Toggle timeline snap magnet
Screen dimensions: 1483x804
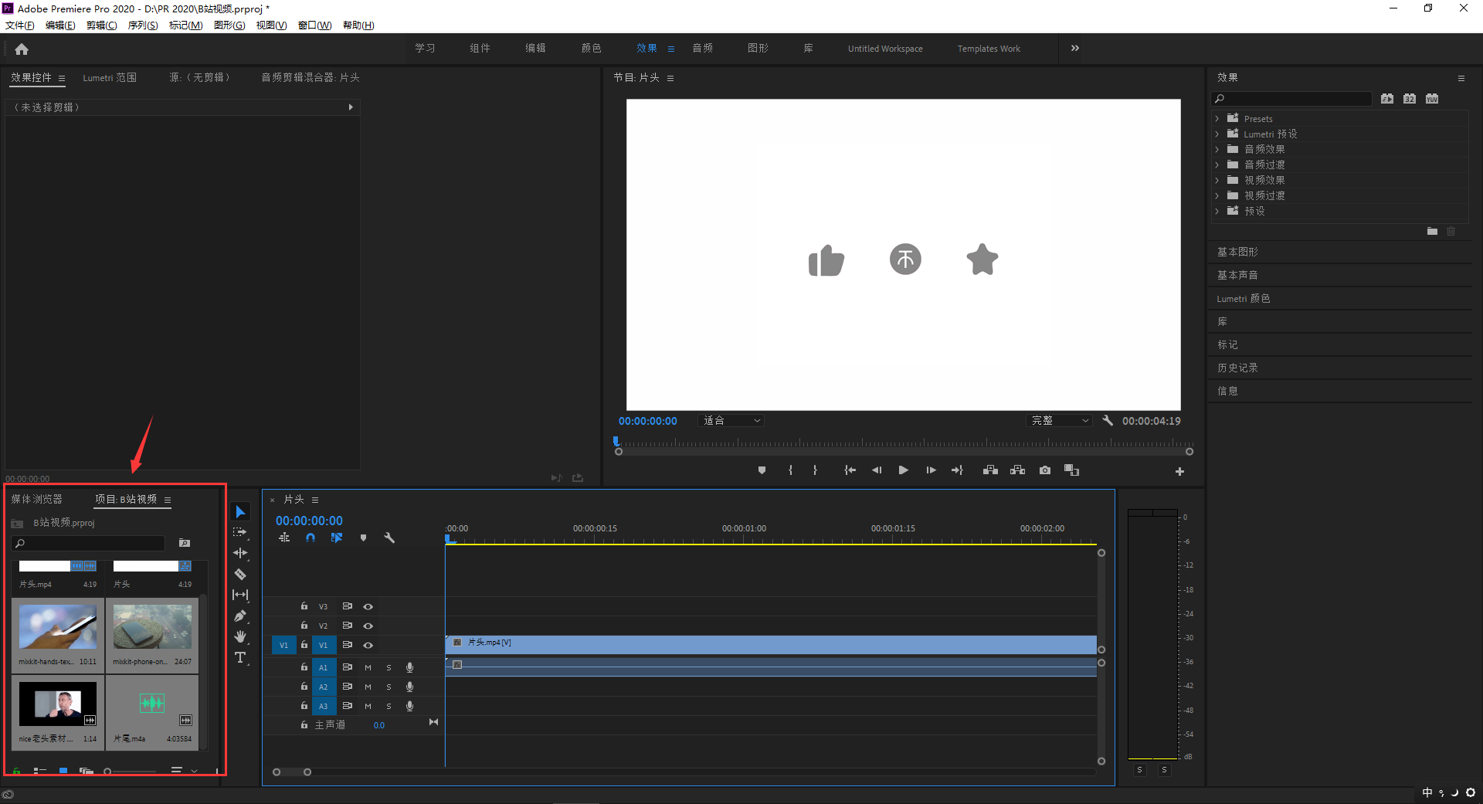[310, 538]
